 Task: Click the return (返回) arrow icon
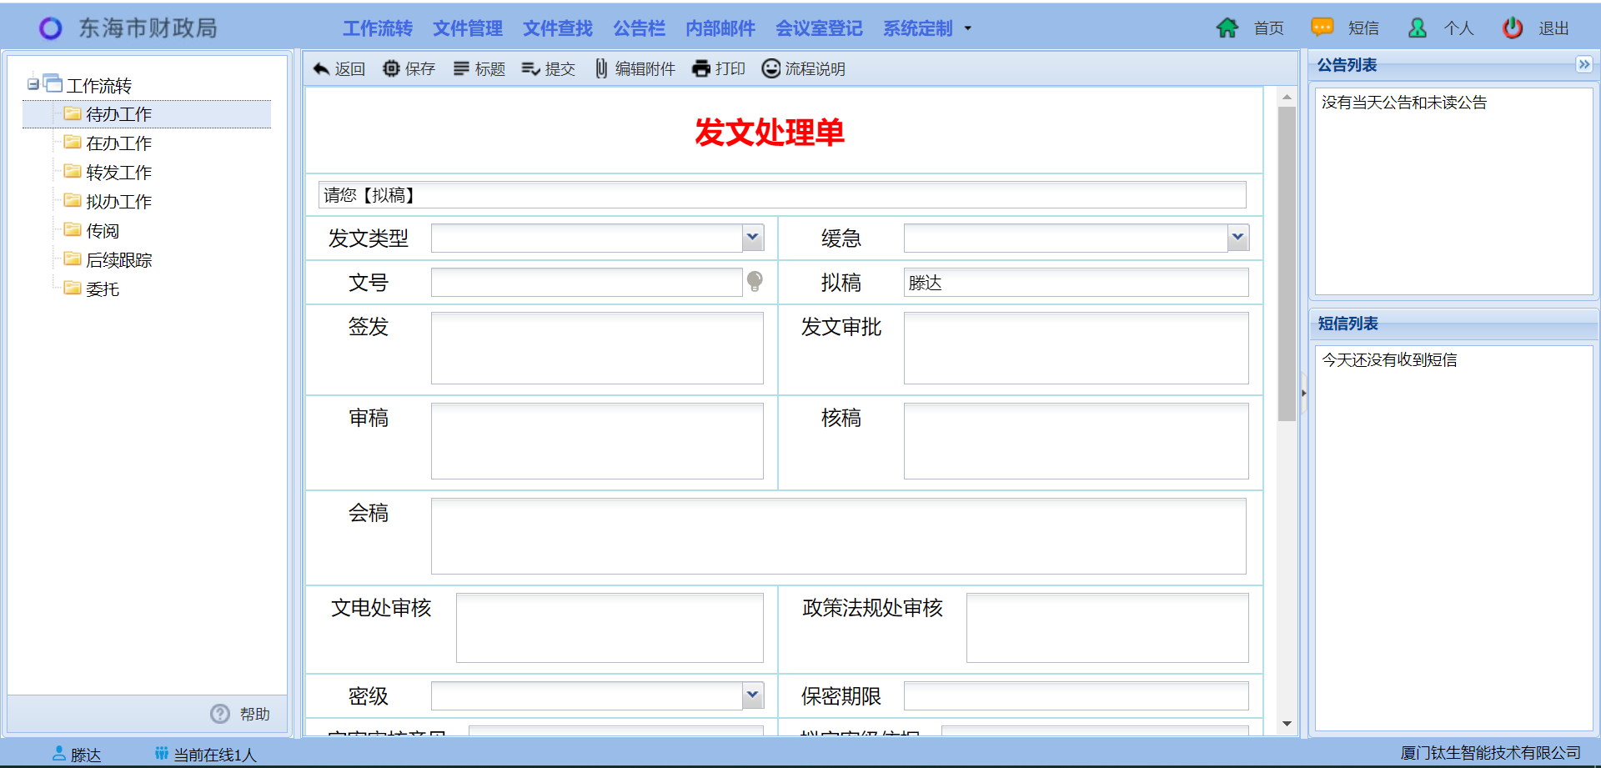(x=321, y=68)
